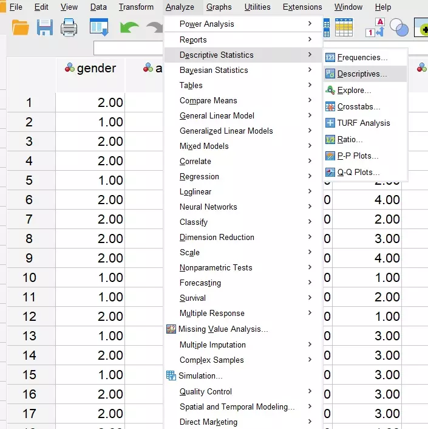This screenshot has height=429, width=428.
Task: Expand the General Linear Model submenu arrow
Action: point(310,115)
